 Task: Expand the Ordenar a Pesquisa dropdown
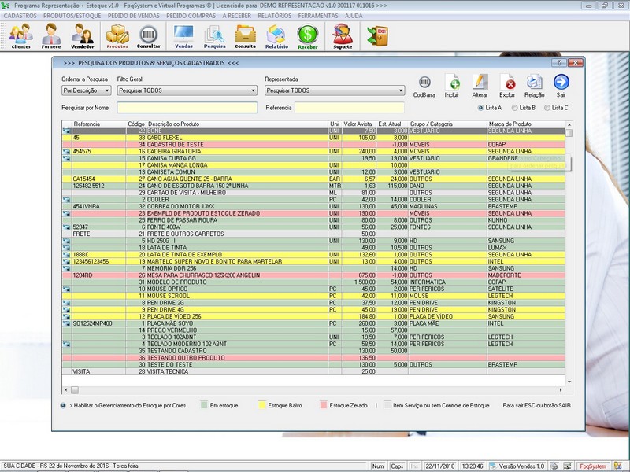(106, 90)
